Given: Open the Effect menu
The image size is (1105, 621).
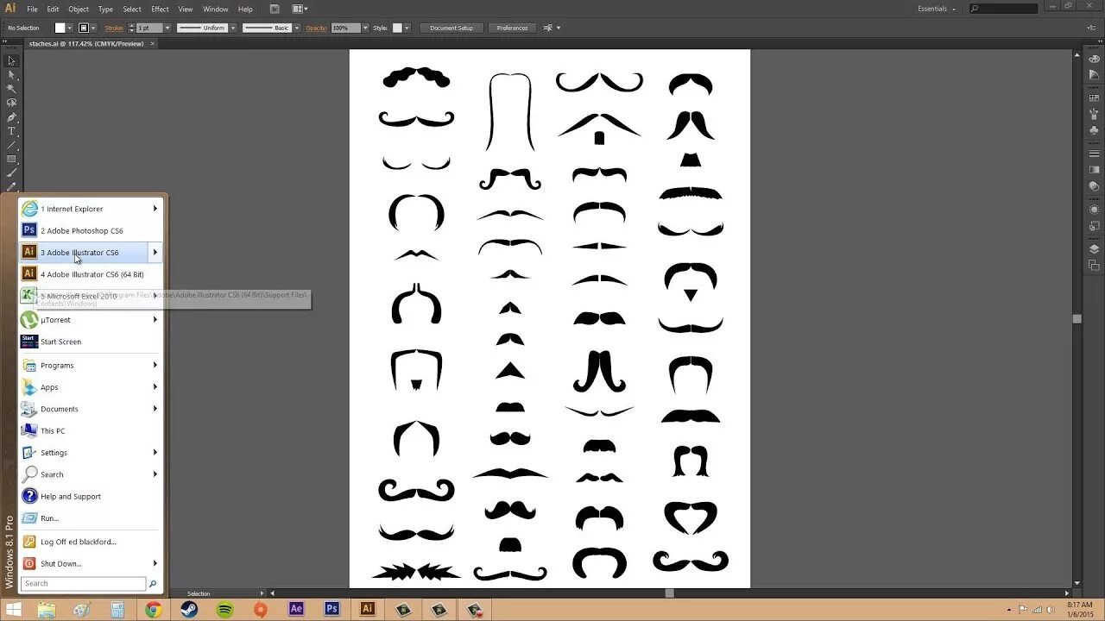Looking at the screenshot, I should [161, 9].
